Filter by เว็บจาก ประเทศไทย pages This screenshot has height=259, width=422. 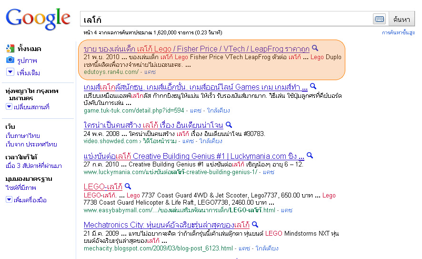coord(31,144)
